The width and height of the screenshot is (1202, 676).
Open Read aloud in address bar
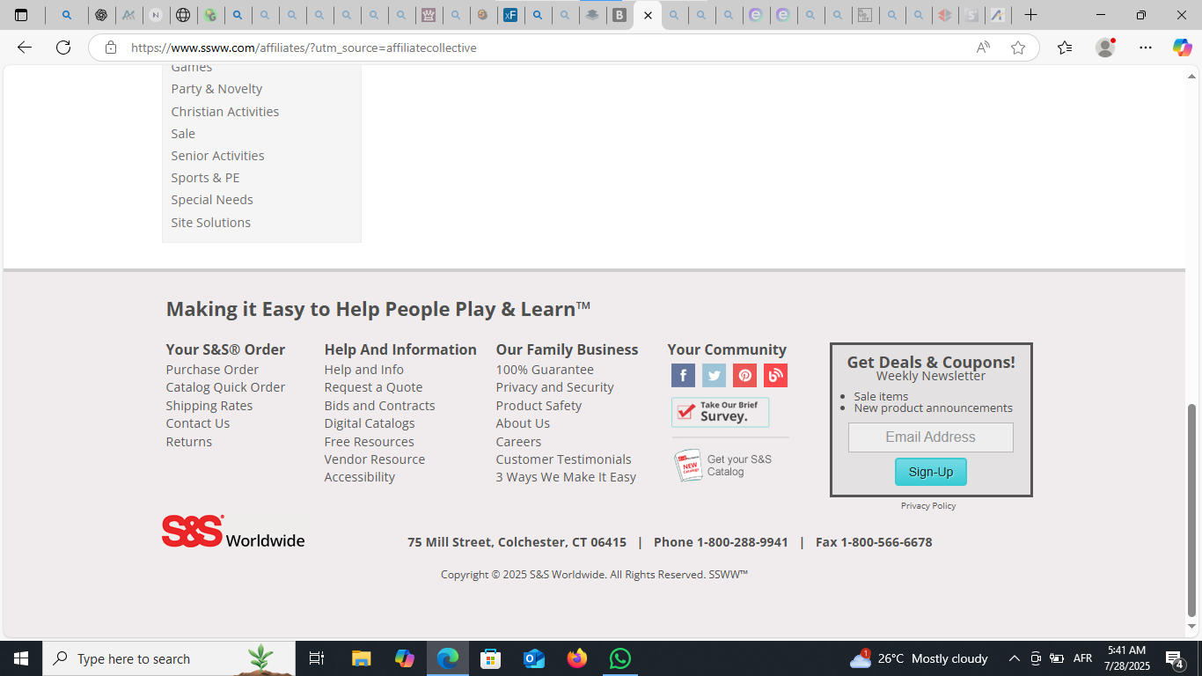[983, 48]
